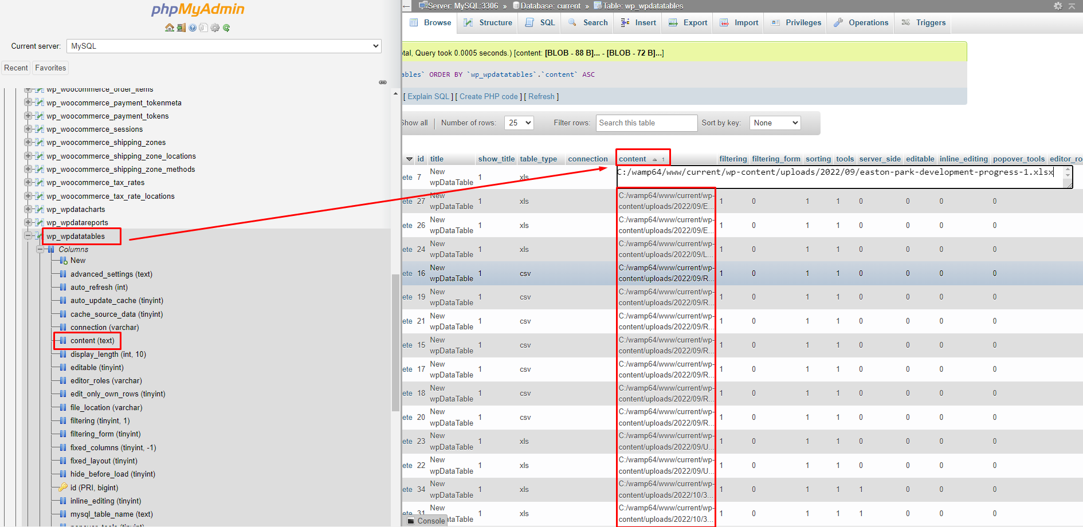The image size is (1083, 527).
Task: Select content (text) column in tree
Action: click(x=92, y=340)
